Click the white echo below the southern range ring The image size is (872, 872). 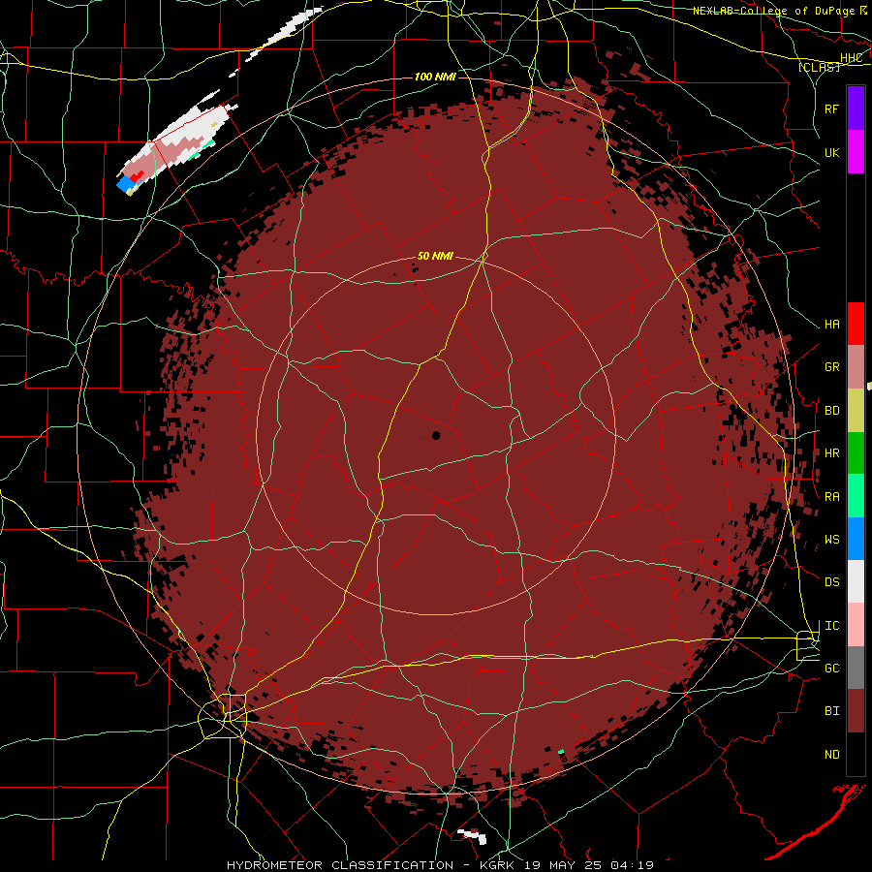pyautogui.click(x=473, y=836)
